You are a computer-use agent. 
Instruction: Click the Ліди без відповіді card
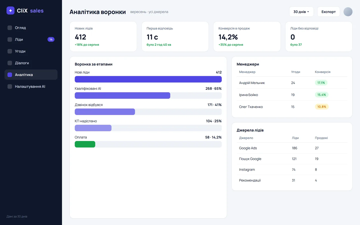pos(319,36)
